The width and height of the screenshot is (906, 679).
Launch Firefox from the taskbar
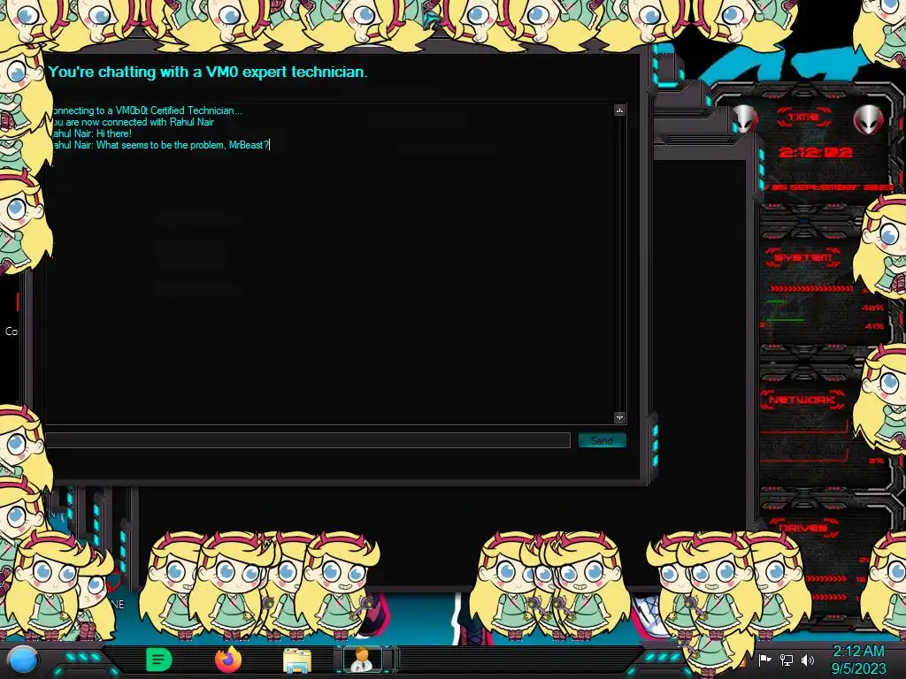click(x=227, y=660)
